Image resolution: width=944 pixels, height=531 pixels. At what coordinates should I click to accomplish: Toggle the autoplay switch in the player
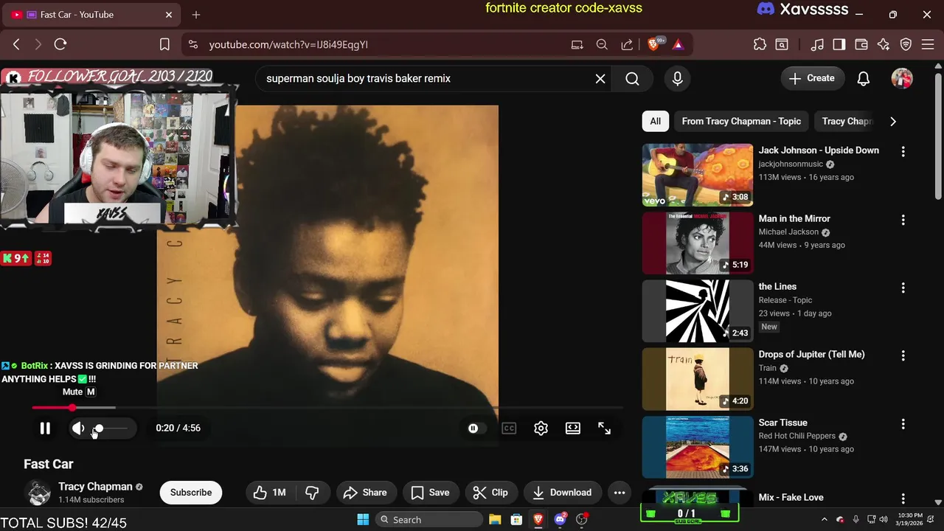pyautogui.click(x=473, y=428)
